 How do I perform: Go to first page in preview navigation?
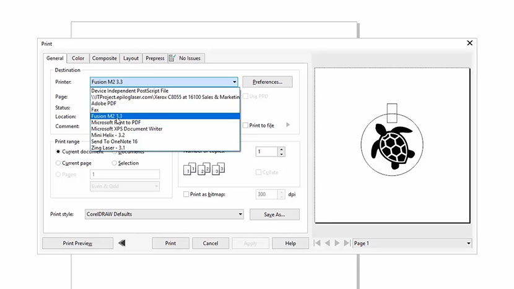(318, 243)
